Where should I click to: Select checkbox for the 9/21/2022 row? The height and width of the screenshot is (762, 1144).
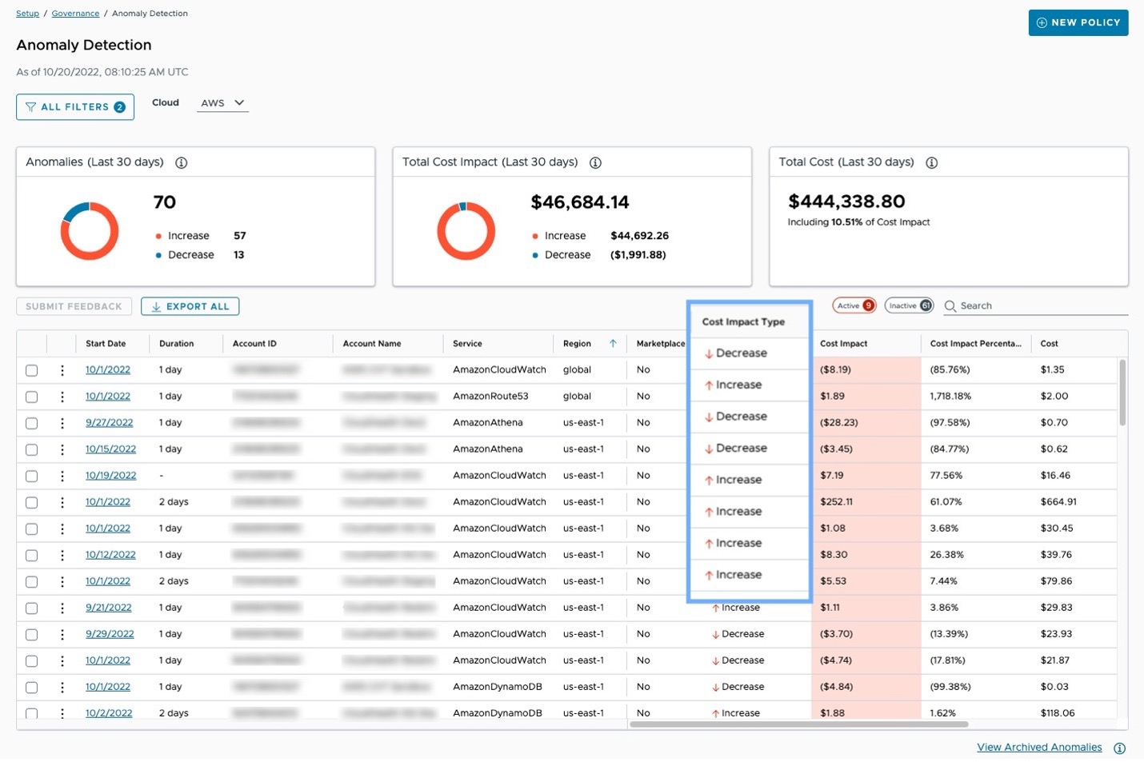31,608
